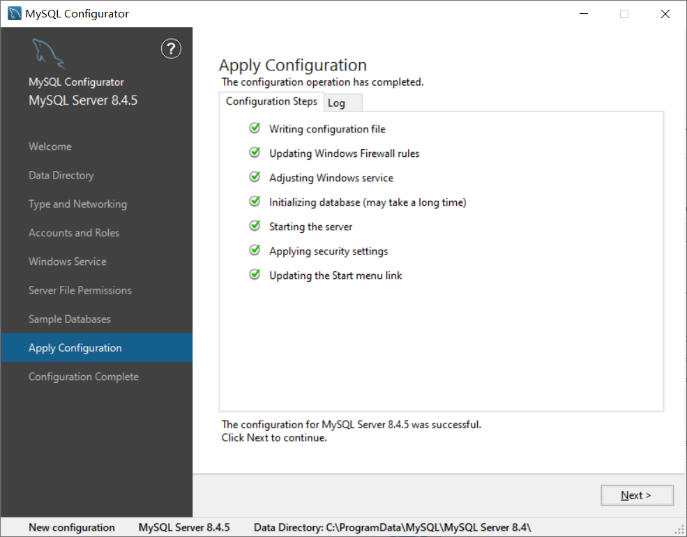Go to Welcome step in sidebar
This screenshot has width=687, height=537.
click(x=50, y=146)
